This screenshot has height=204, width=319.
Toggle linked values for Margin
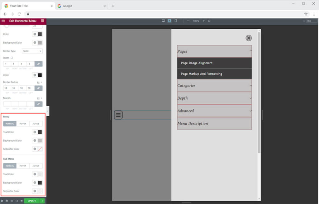pyautogui.click(x=38, y=104)
